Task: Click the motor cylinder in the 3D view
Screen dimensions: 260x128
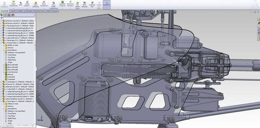Action: [94, 102]
